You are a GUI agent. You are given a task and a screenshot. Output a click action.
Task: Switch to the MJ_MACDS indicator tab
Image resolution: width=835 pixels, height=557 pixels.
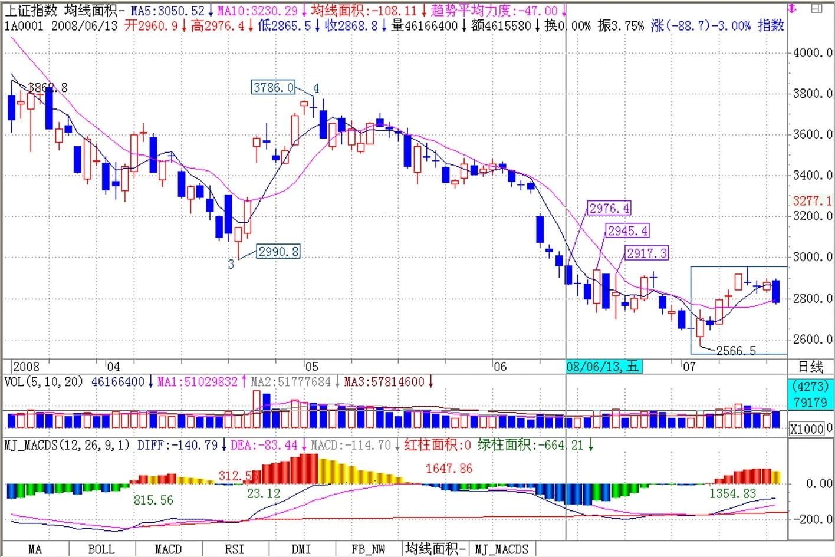[x=502, y=549]
